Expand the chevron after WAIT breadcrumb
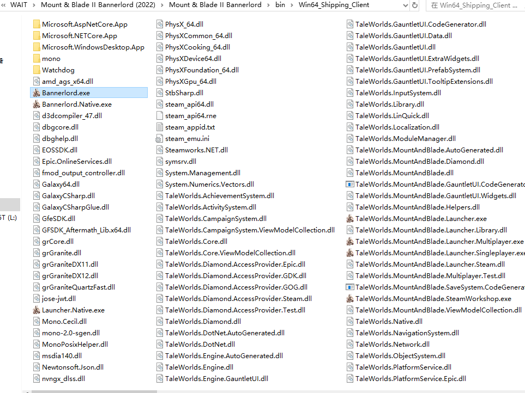This screenshot has width=525, height=393. [x=34, y=5]
